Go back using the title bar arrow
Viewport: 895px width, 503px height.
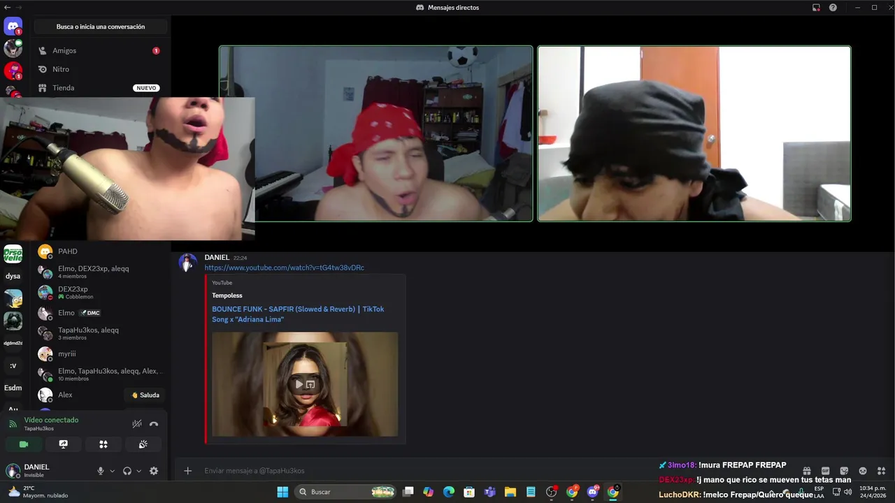(7, 7)
